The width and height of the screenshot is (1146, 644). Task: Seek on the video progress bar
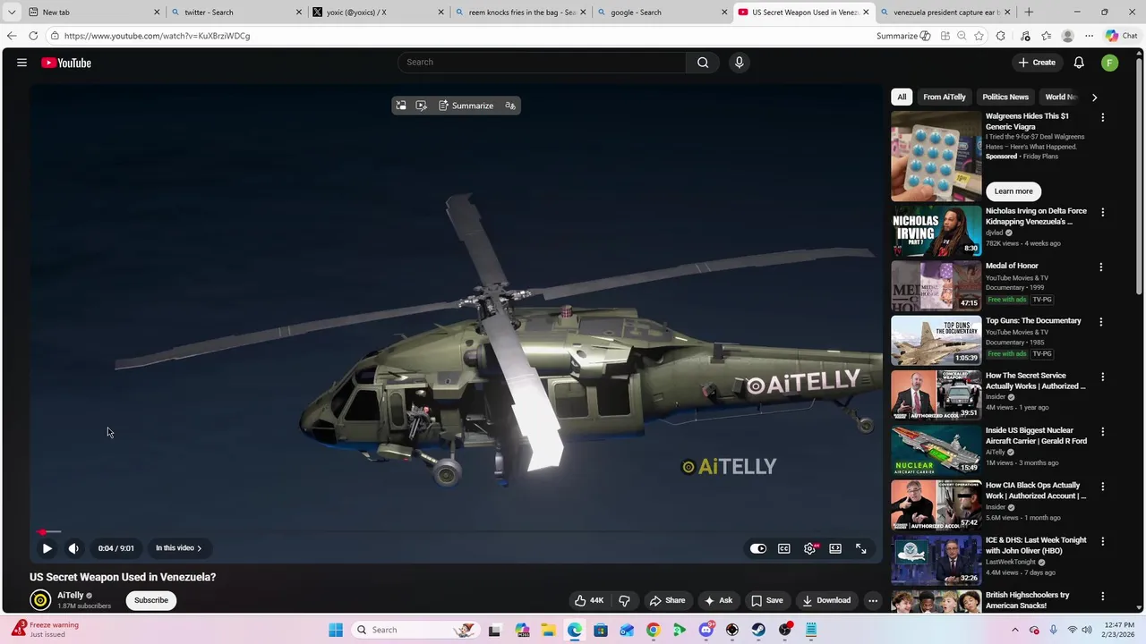tap(457, 531)
